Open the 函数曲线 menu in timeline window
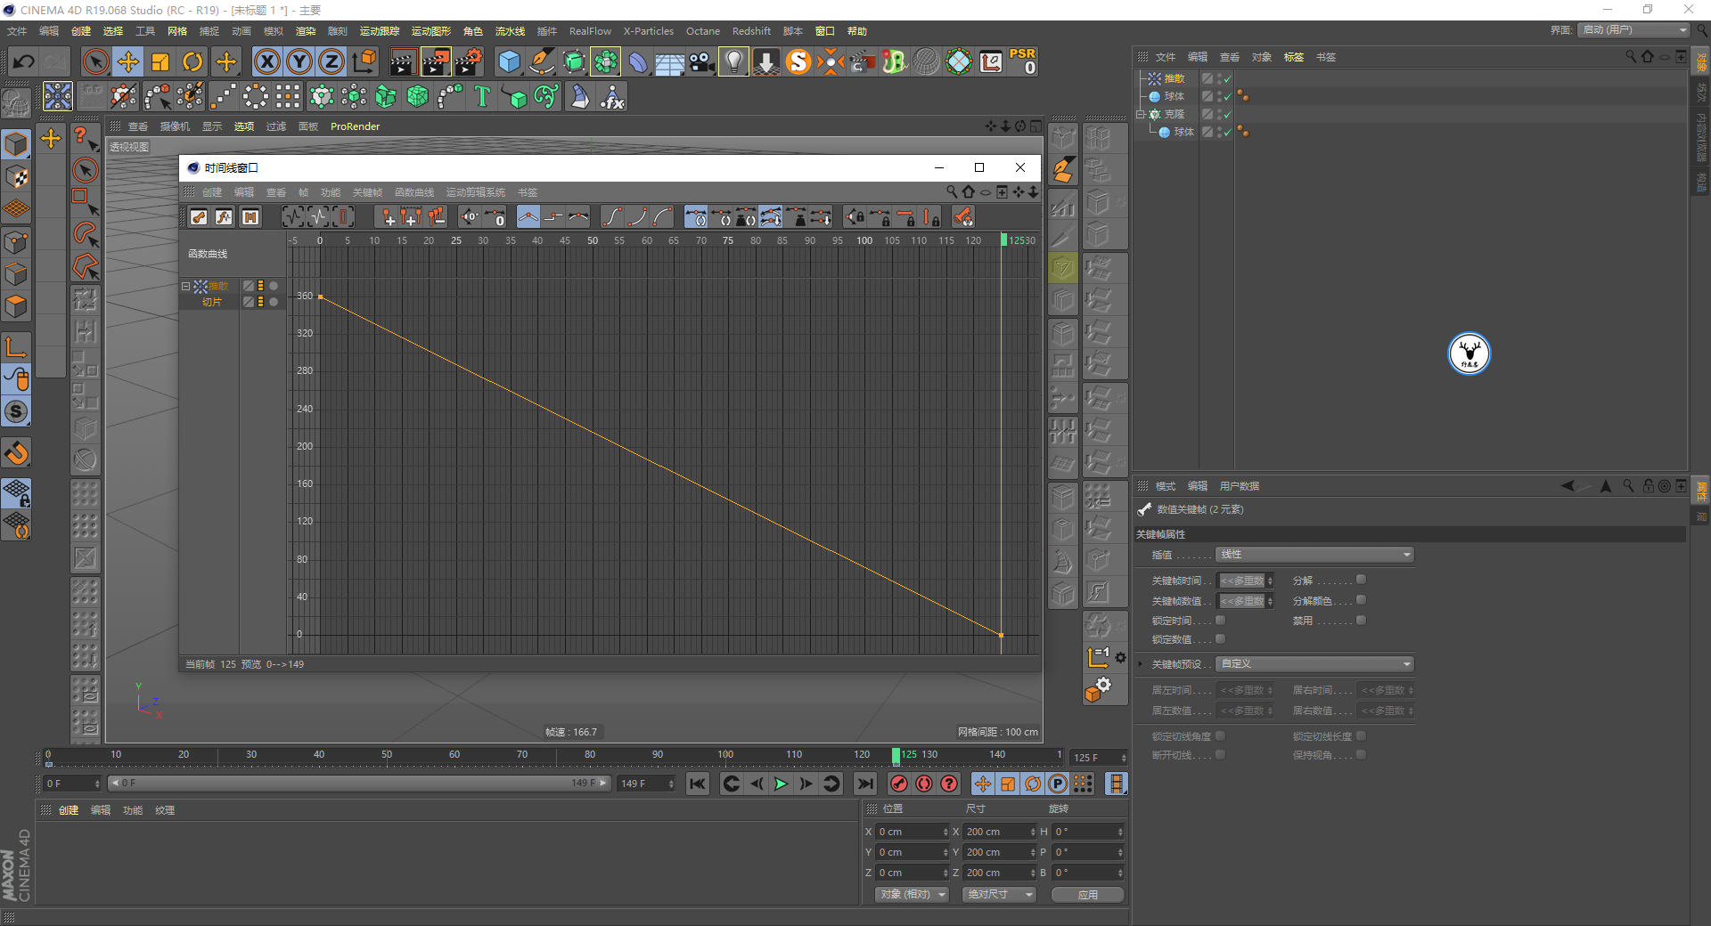The height and width of the screenshot is (926, 1711). tap(414, 192)
